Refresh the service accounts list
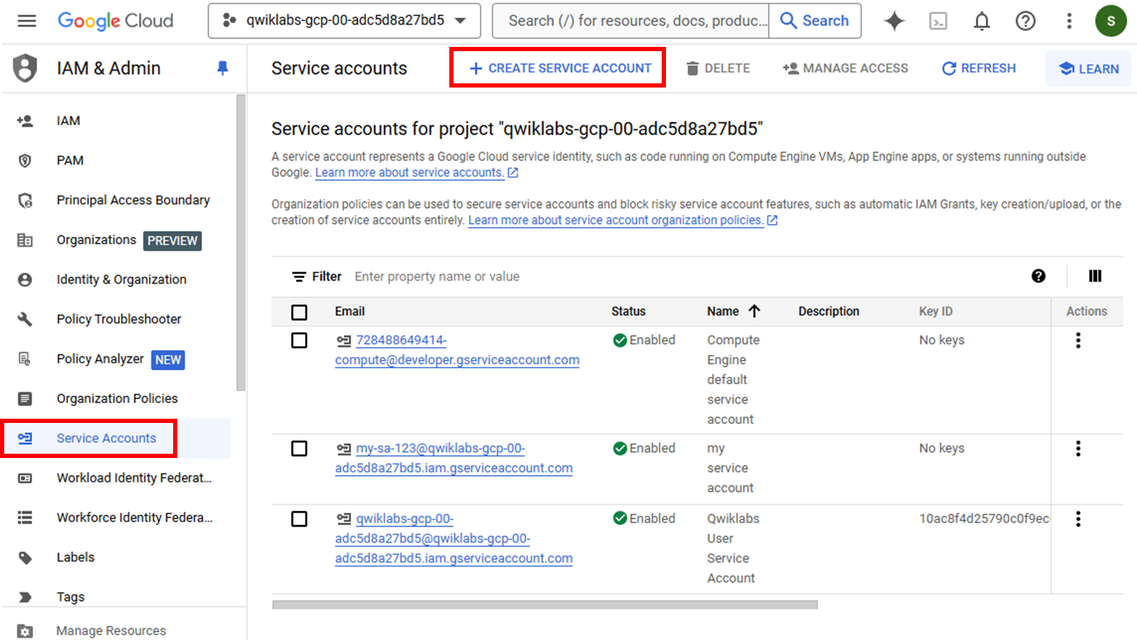This screenshot has height=640, width=1137. click(x=979, y=68)
